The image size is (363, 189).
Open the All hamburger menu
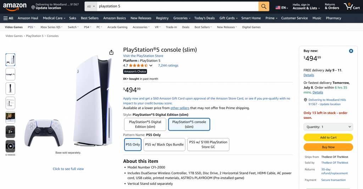click(9, 18)
